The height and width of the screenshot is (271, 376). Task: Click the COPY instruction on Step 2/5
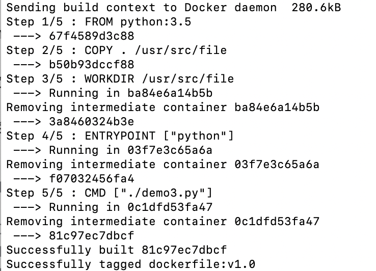point(98,50)
